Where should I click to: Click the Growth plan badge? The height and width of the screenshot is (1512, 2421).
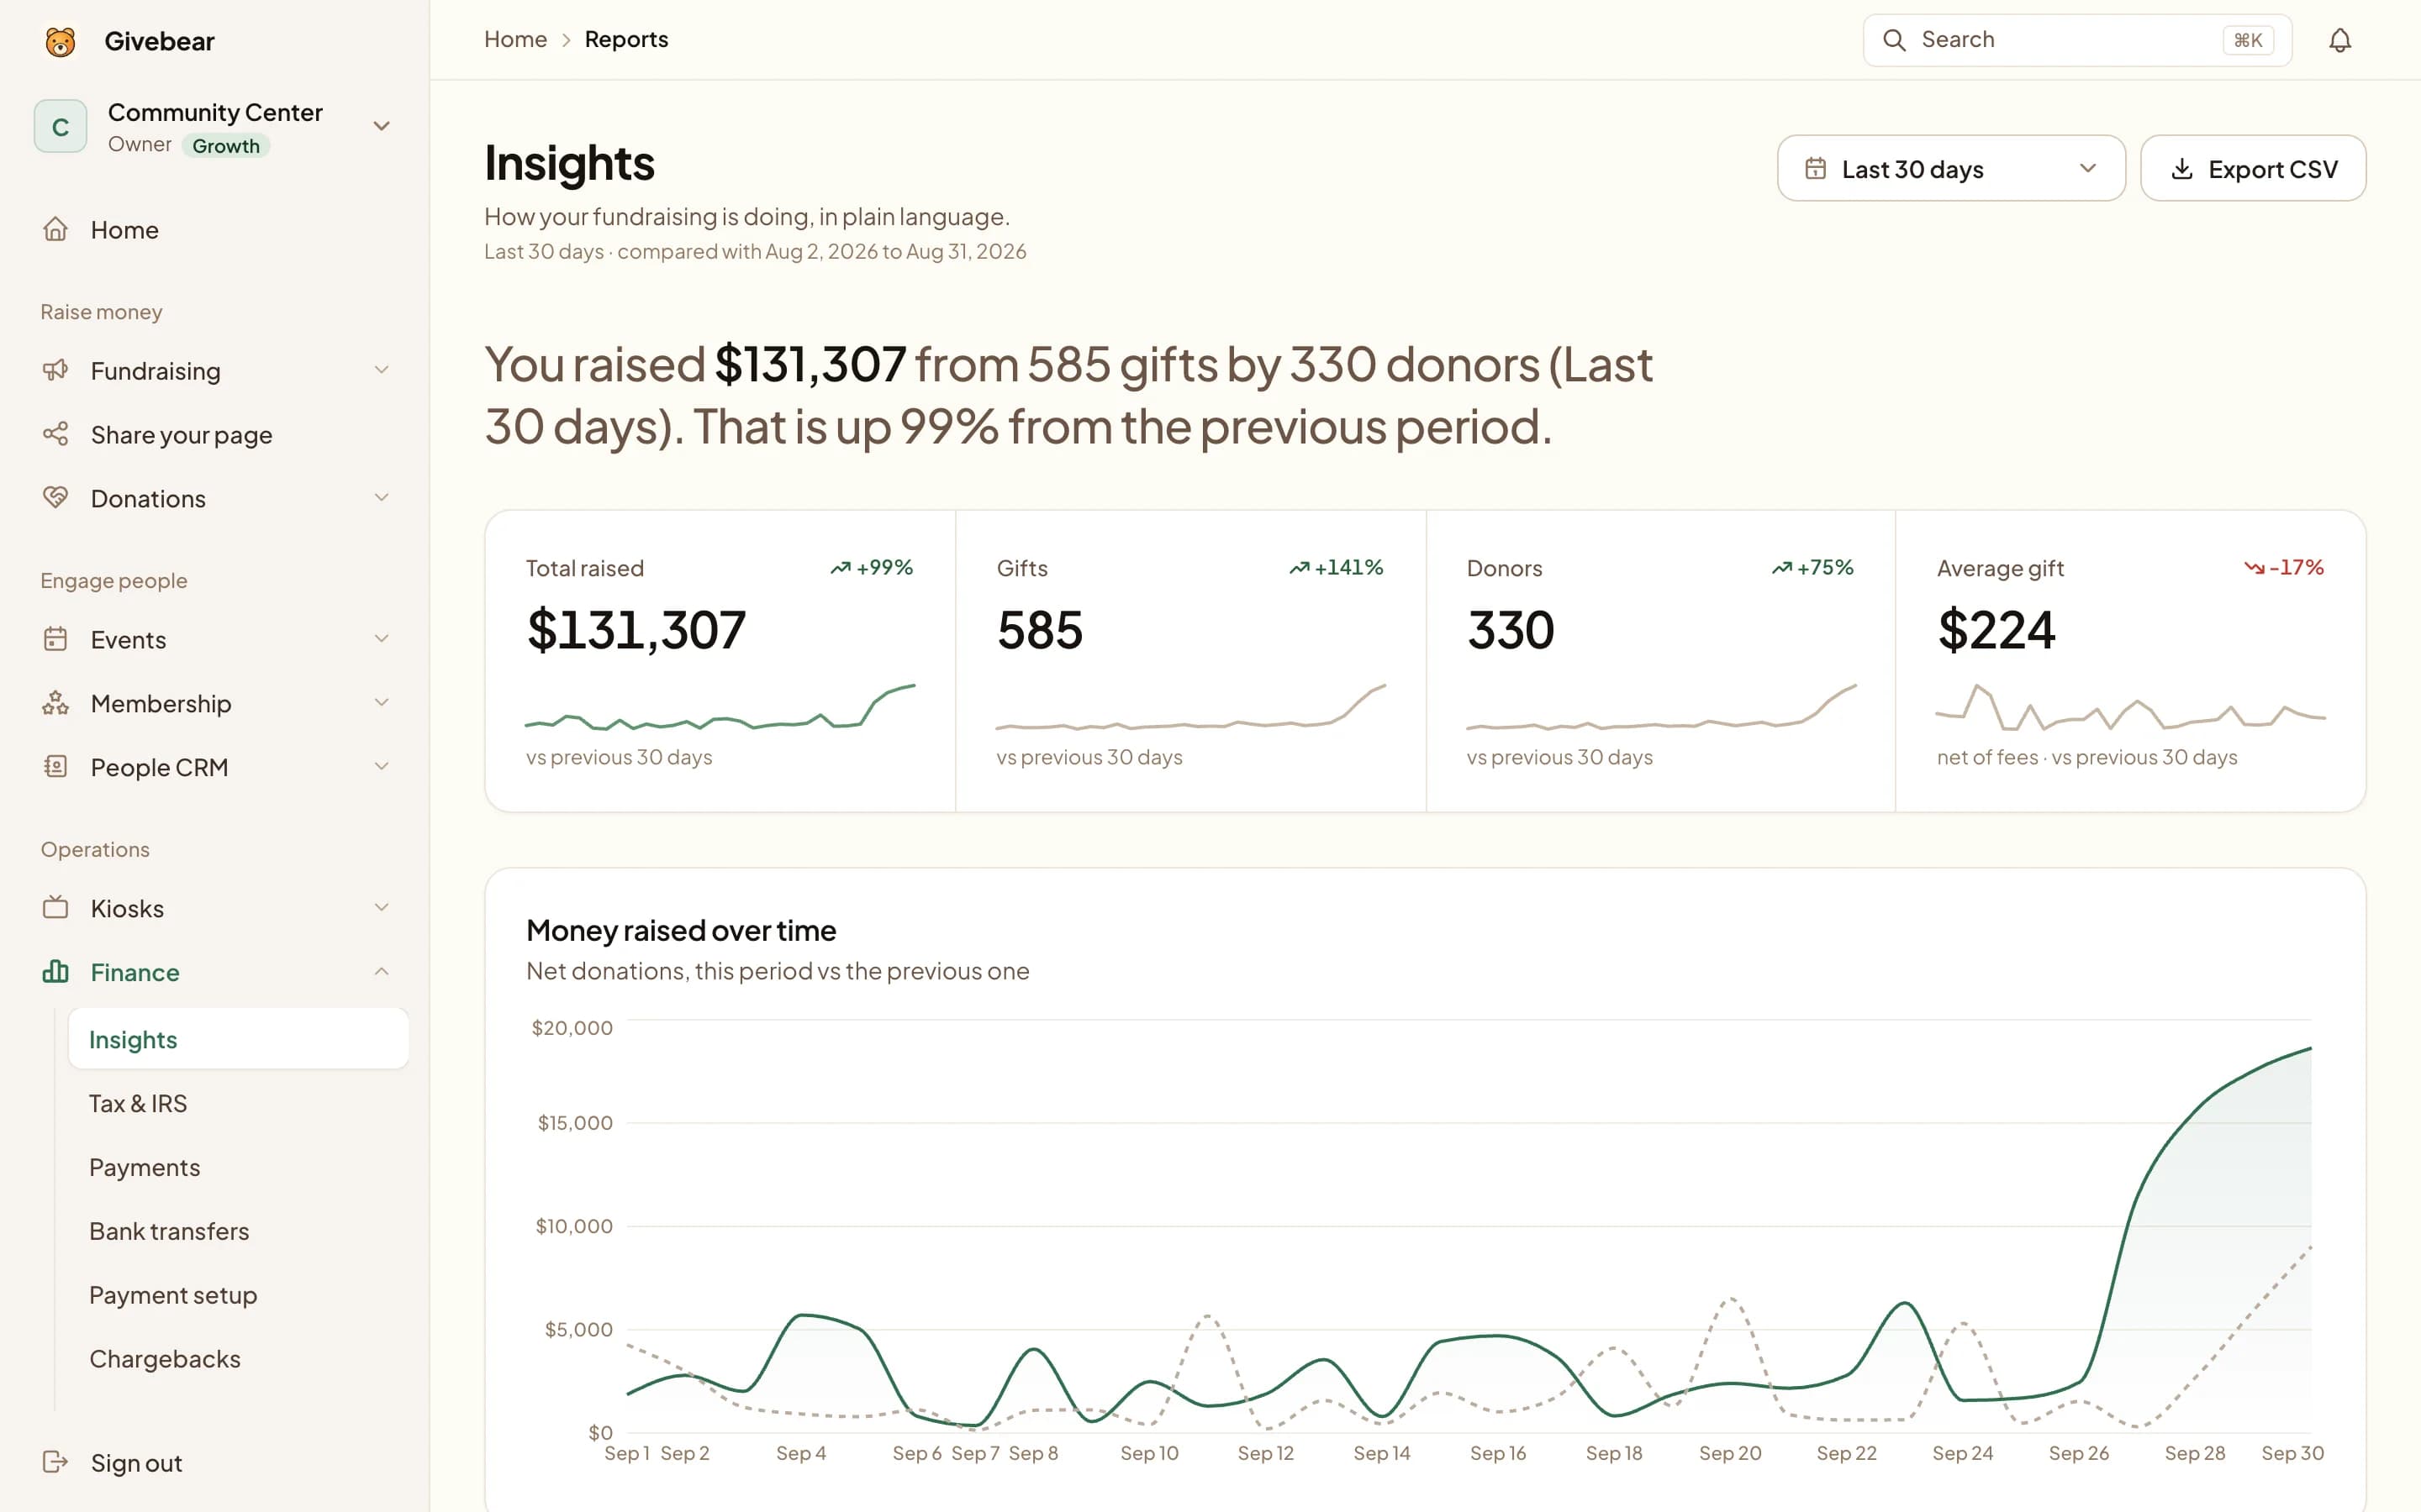[225, 146]
